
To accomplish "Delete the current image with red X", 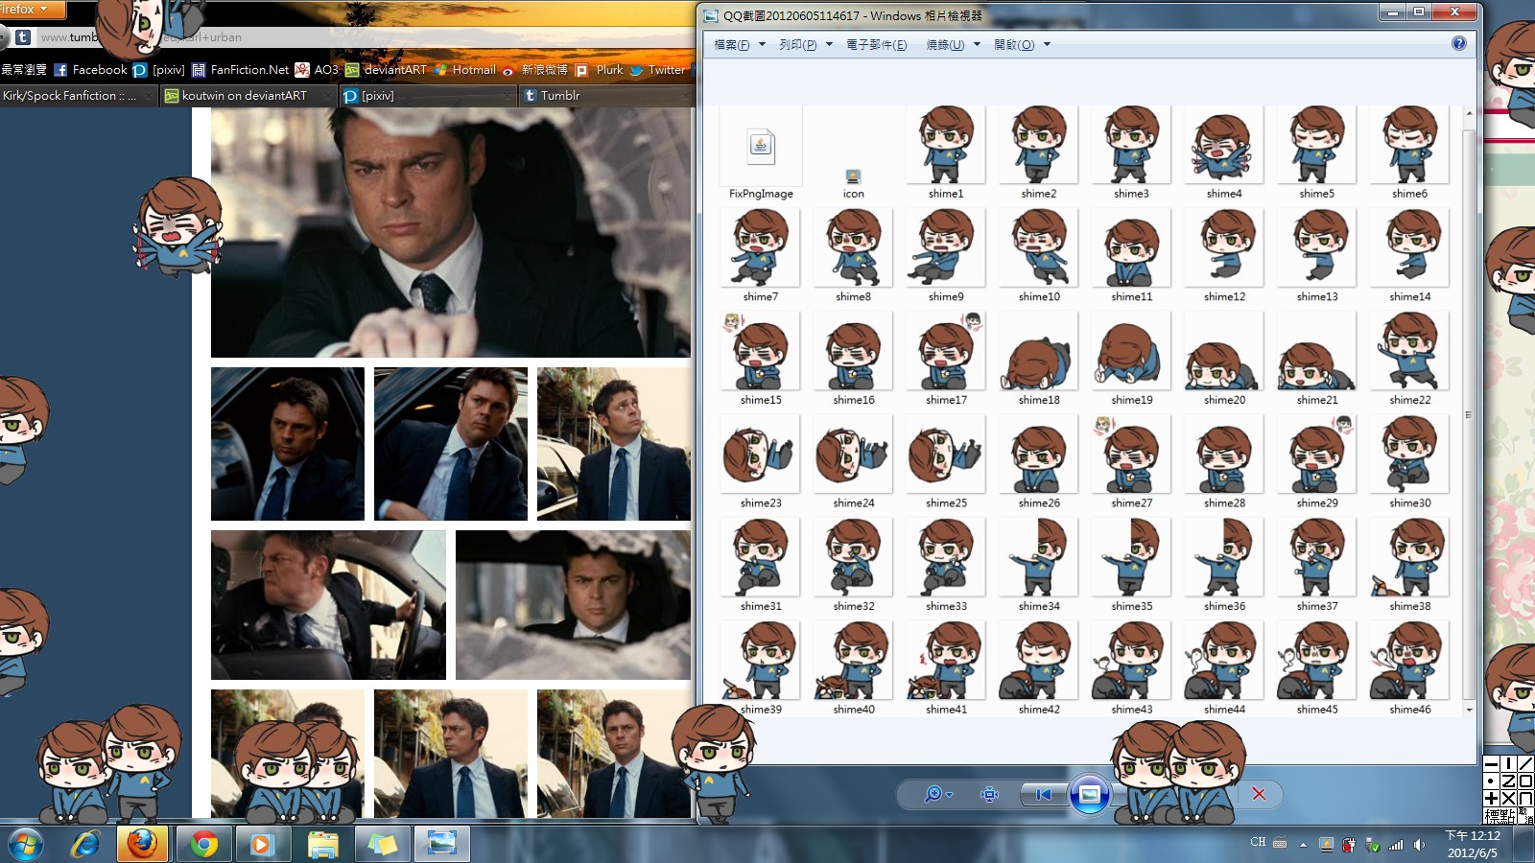I will point(1259,794).
